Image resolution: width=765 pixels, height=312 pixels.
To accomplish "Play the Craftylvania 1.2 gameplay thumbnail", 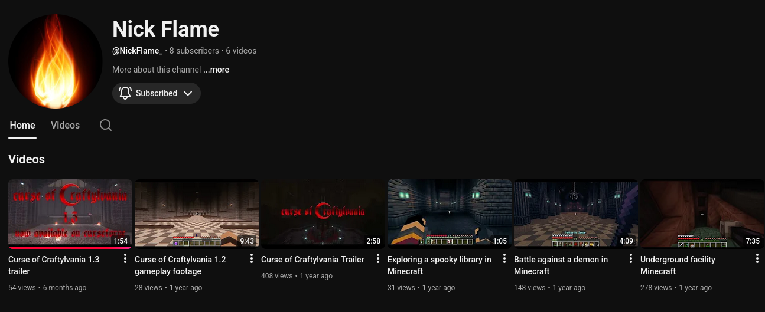I will click(196, 212).
